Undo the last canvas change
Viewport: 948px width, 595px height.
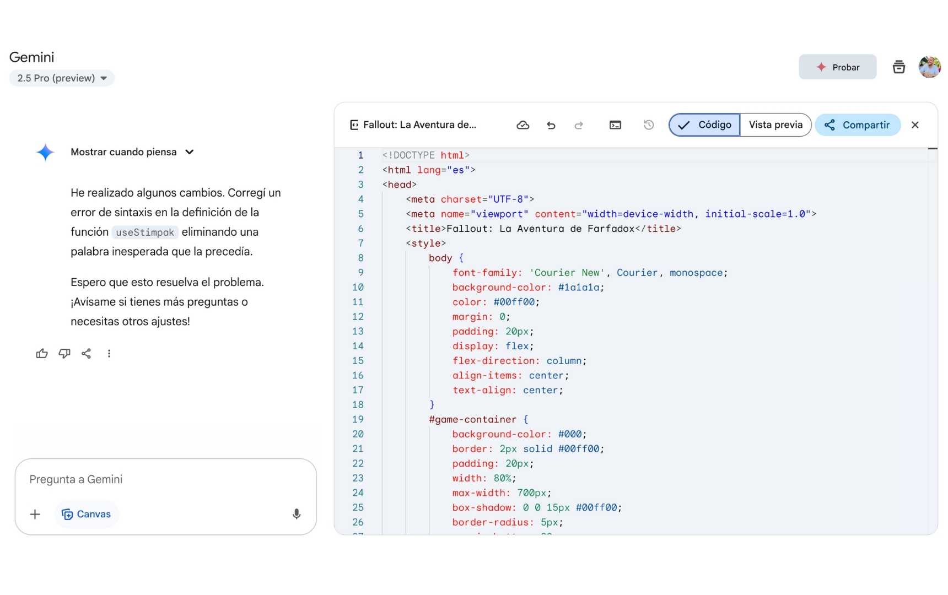tap(551, 125)
